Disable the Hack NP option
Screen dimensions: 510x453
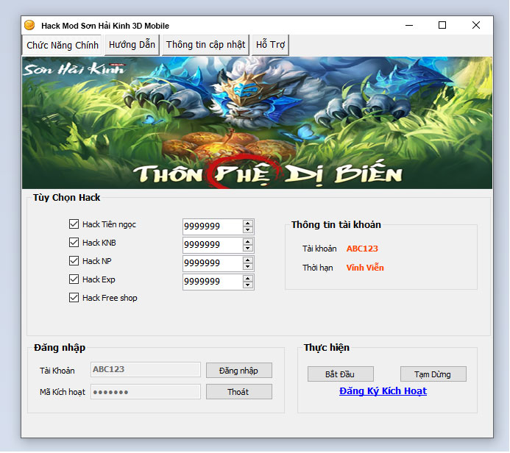[74, 261]
